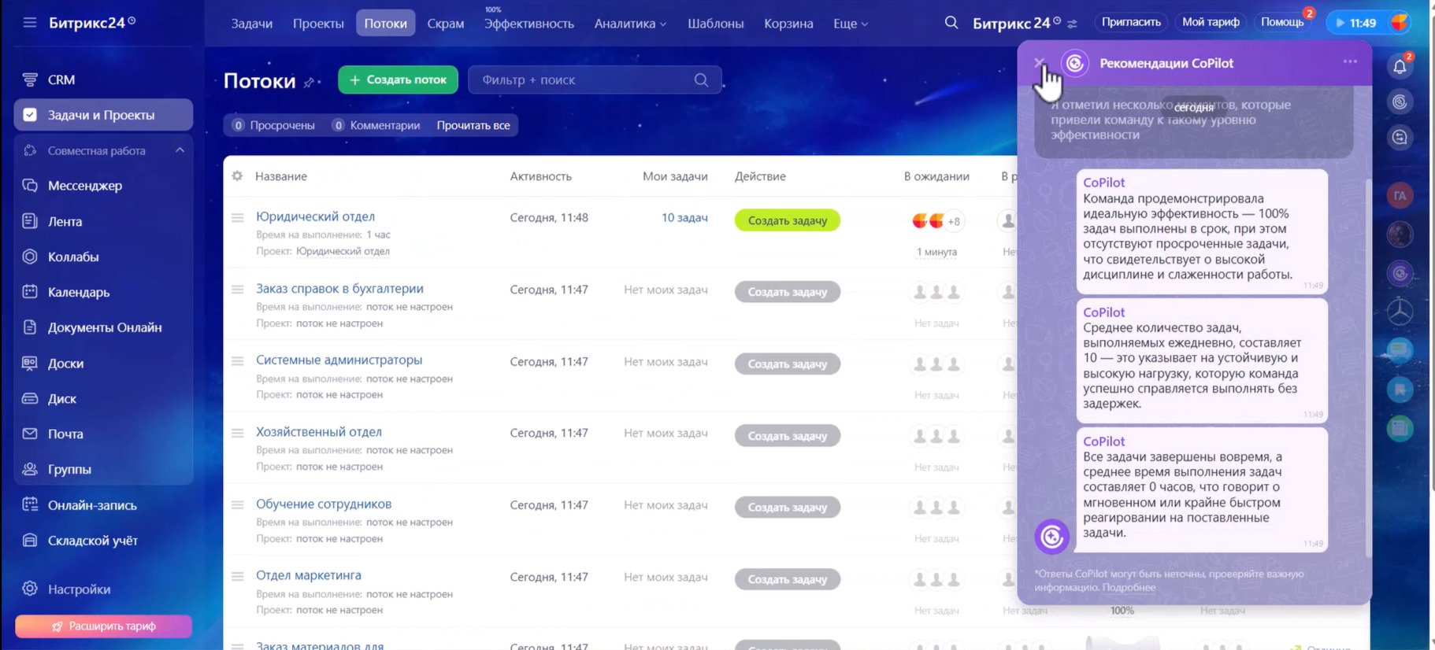Click the pin icon next to Потоки title
The image size is (1435, 650).
click(309, 82)
